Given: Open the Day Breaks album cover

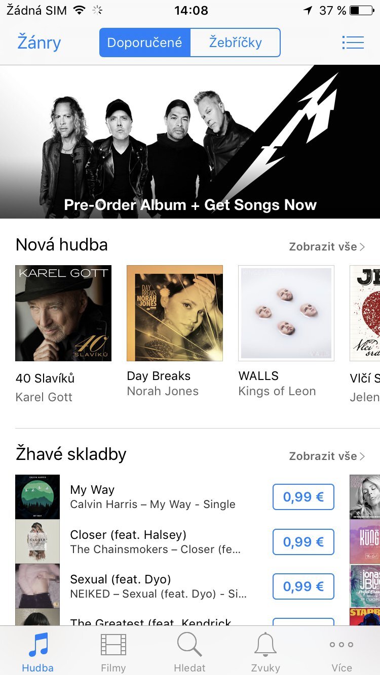Looking at the screenshot, I should 175,313.
